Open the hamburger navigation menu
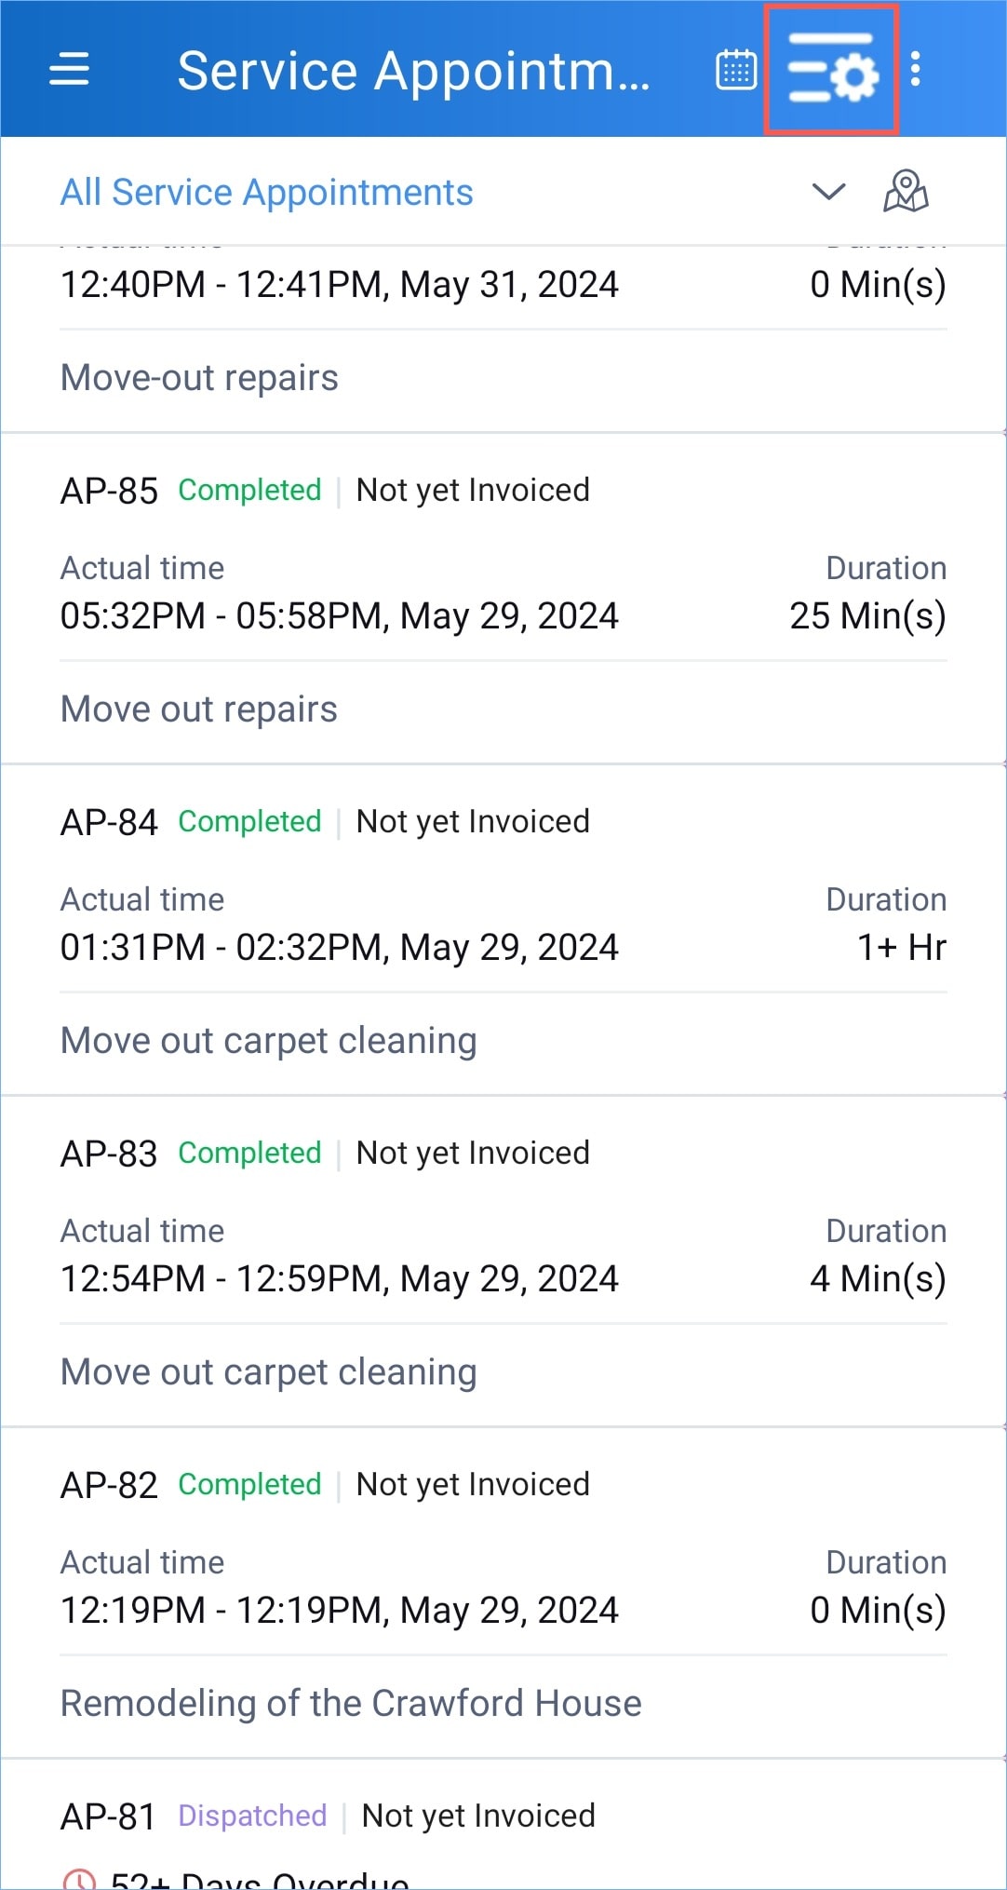The image size is (1007, 1890). pos(69,69)
